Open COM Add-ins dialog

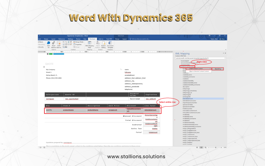59,45
